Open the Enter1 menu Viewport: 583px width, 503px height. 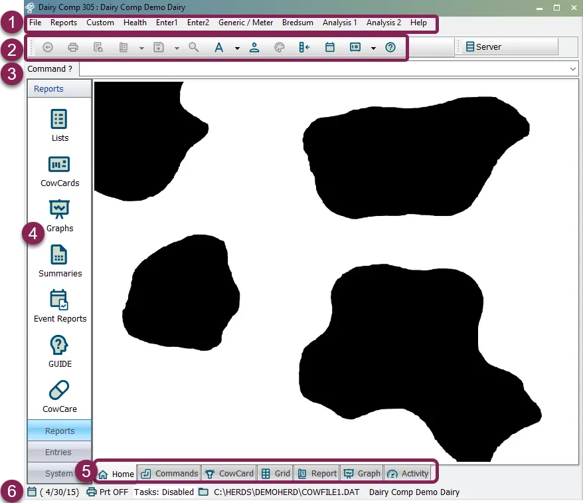167,23
